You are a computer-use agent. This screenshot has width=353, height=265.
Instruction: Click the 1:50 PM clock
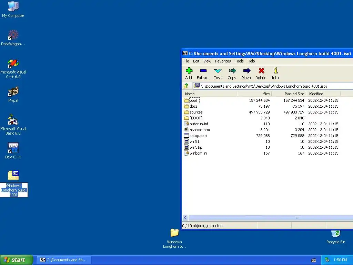[340, 260]
